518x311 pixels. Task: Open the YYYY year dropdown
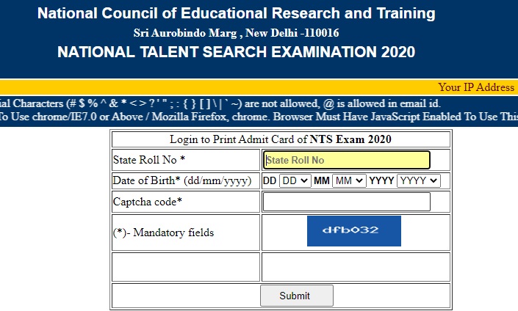pyautogui.click(x=418, y=180)
